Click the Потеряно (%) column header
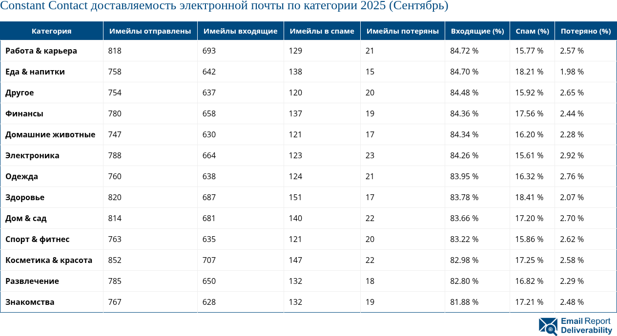Image resolution: width=617 pixels, height=336 pixels. pyautogui.click(x=585, y=31)
